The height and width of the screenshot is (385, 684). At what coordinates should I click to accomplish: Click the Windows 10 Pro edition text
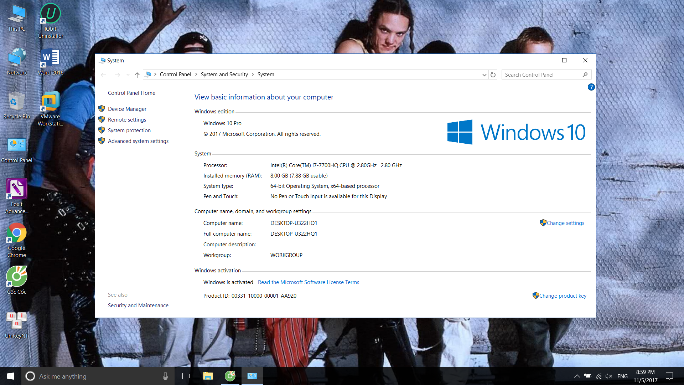[222, 123]
